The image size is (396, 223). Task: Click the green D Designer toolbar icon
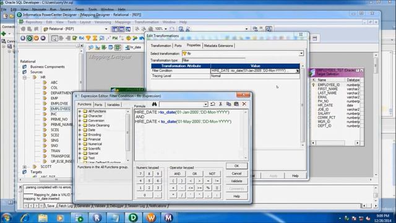[x=30, y=38]
